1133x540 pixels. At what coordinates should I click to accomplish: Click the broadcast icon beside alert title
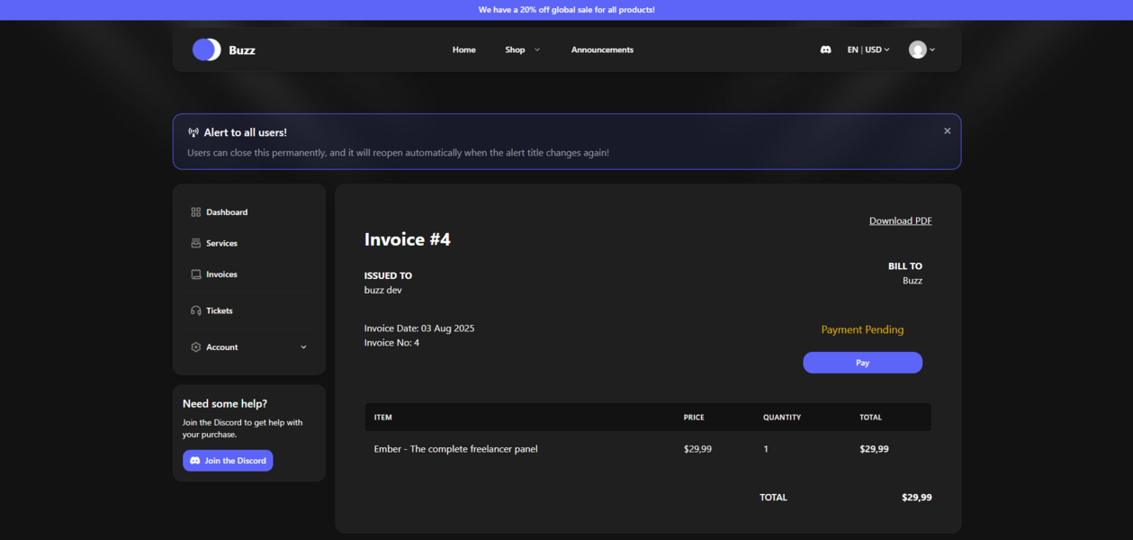[193, 132]
